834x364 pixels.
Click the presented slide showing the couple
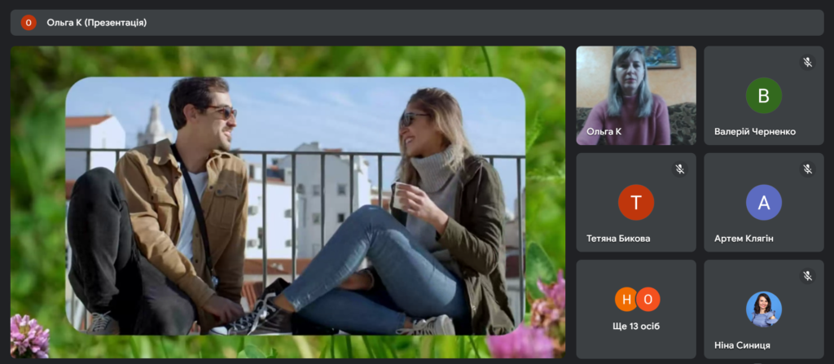pyautogui.click(x=295, y=205)
